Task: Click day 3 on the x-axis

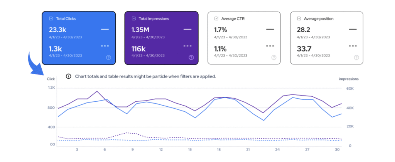Action: 77,149
